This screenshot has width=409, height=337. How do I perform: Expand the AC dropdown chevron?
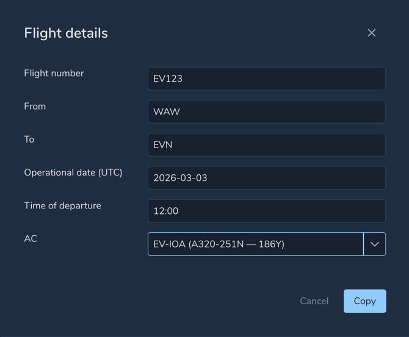pyautogui.click(x=375, y=244)
